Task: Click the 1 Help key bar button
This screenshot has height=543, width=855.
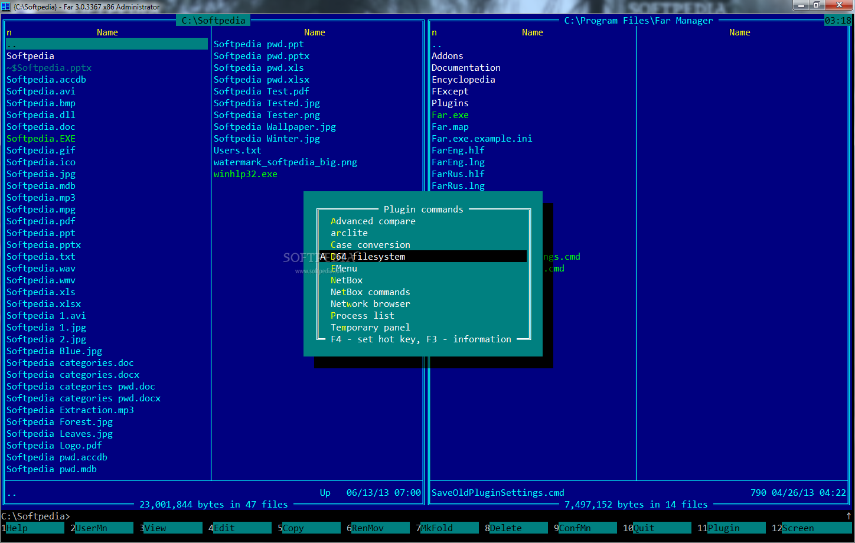Action: coord(32,528)
